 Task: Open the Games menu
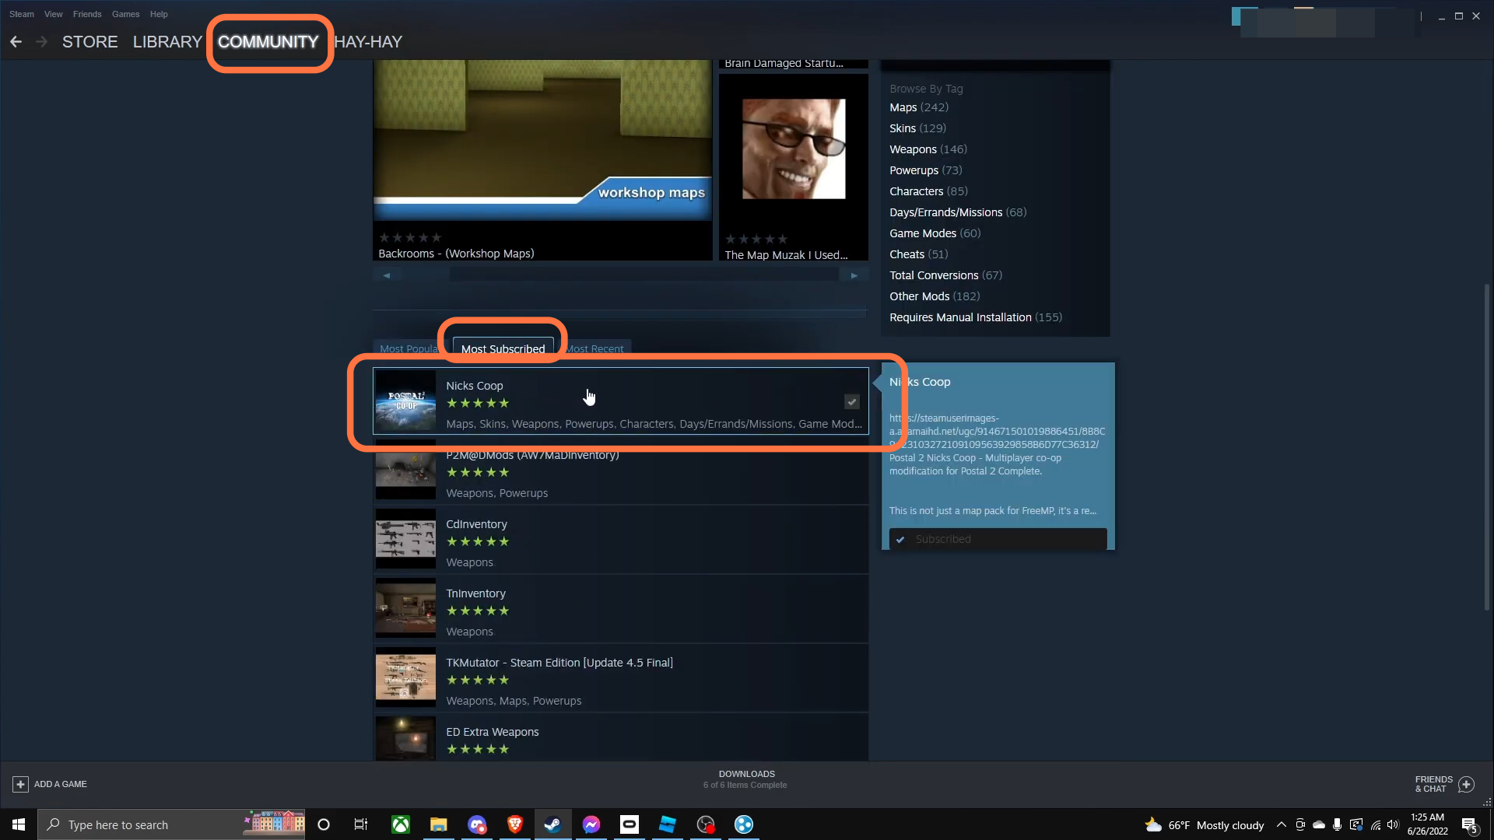125,14
